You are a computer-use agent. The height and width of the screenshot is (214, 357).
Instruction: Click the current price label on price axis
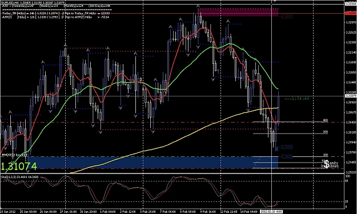pos(350,96)
